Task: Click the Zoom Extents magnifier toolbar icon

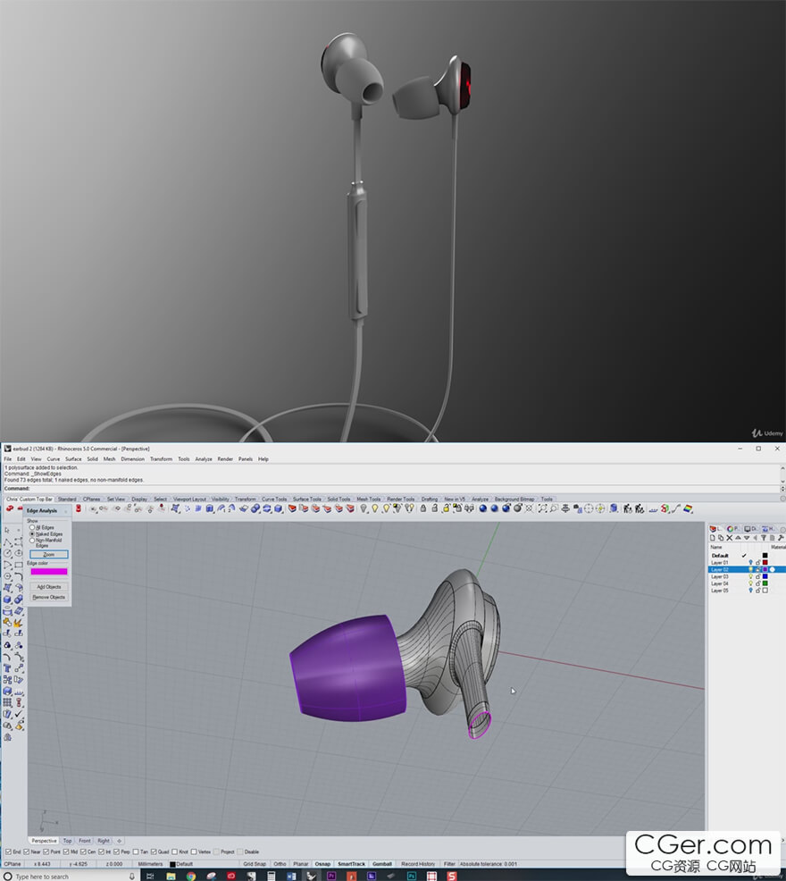Action: coord(552,508)
